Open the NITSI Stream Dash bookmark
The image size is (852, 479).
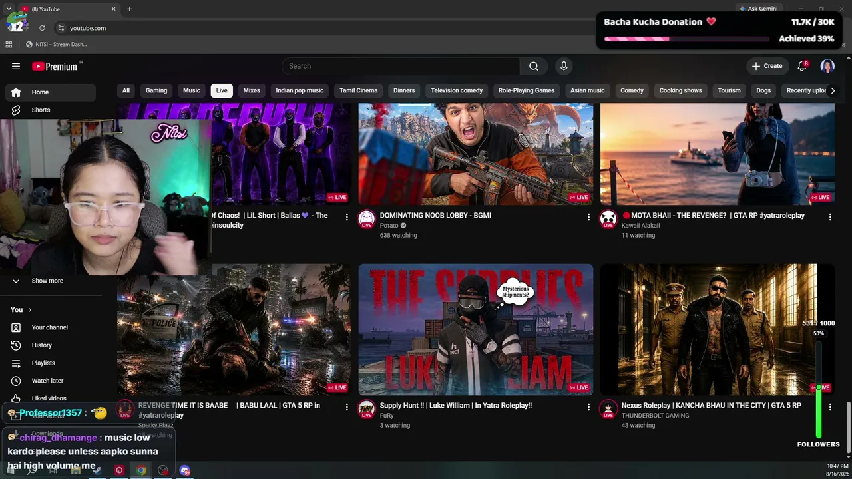coord(57,45)
